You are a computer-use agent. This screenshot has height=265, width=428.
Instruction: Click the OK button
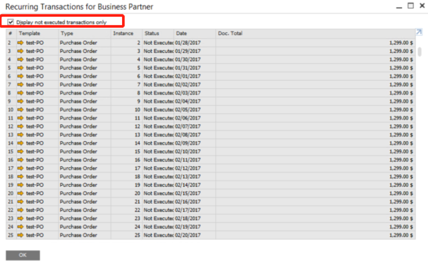click(x=23, y=255)
